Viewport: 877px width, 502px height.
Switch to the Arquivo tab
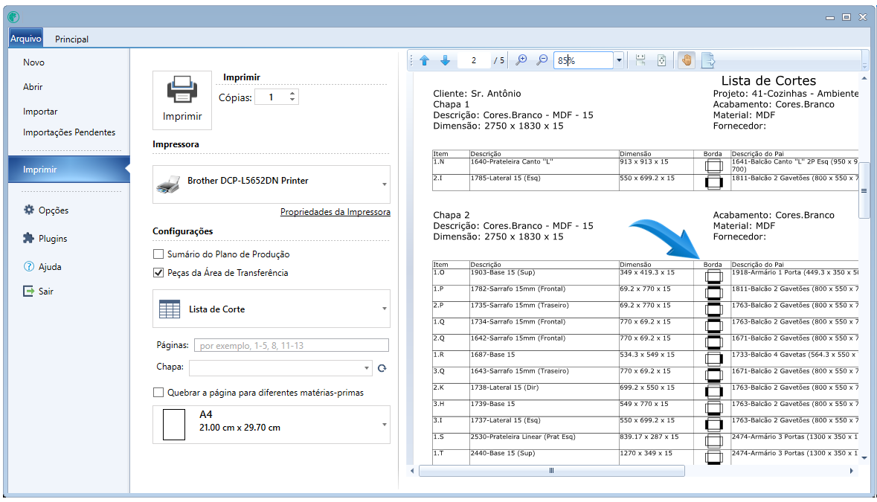26,39
